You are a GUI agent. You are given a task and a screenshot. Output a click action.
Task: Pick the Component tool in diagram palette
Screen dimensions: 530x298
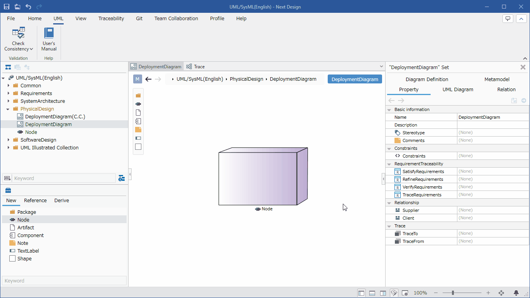[138, 121]
